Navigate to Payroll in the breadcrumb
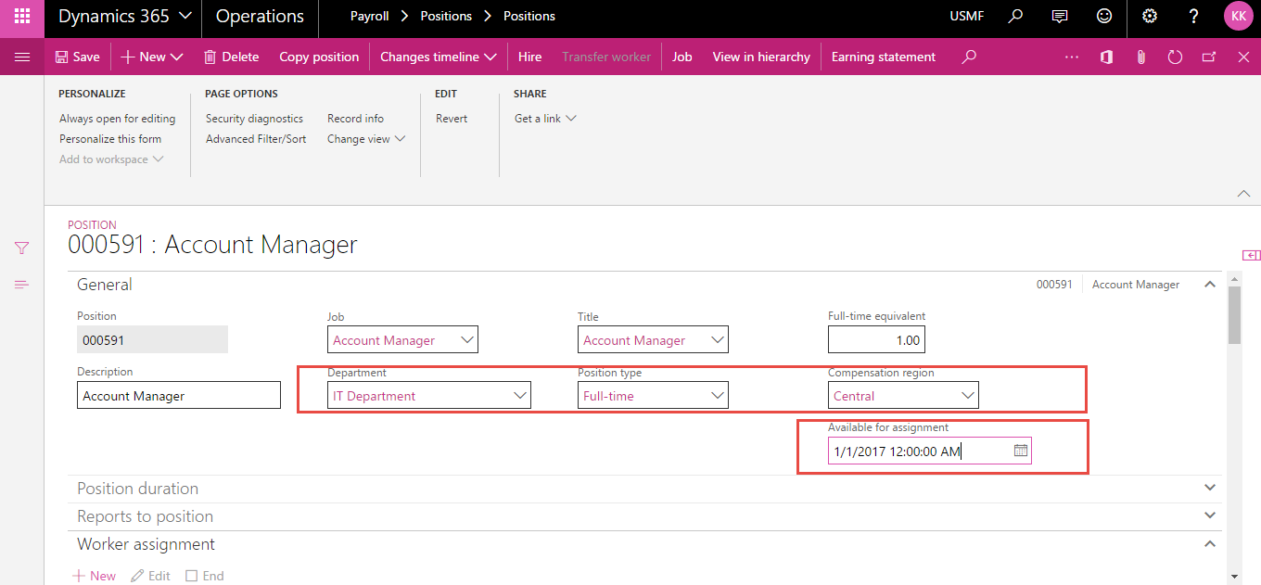 (369, 16)
